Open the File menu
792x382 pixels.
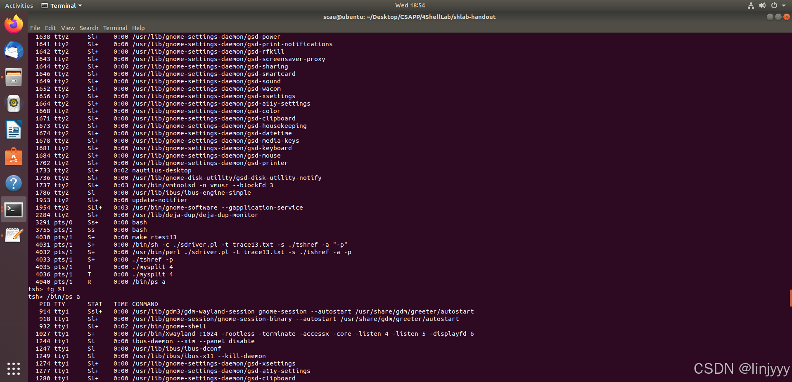35,28
